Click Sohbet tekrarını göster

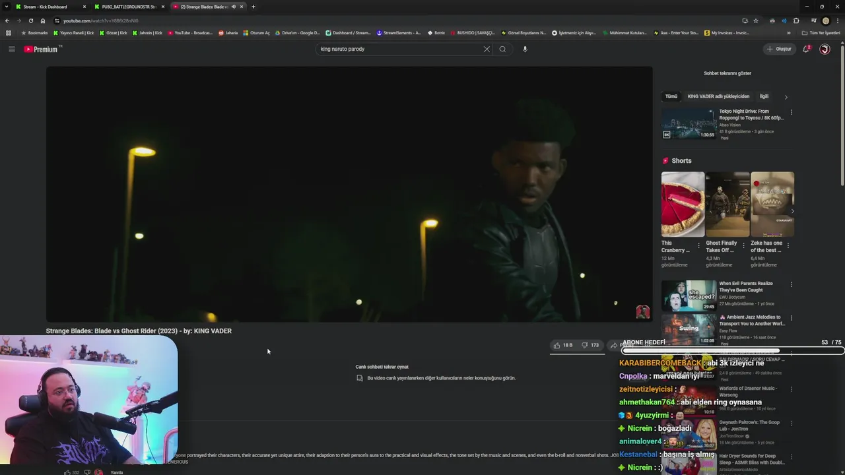(x=727, y=73)
